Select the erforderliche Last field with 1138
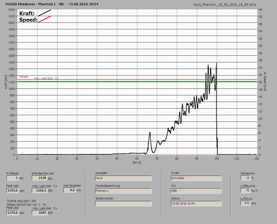 39,178
